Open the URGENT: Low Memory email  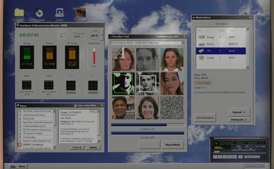point(36,144)
